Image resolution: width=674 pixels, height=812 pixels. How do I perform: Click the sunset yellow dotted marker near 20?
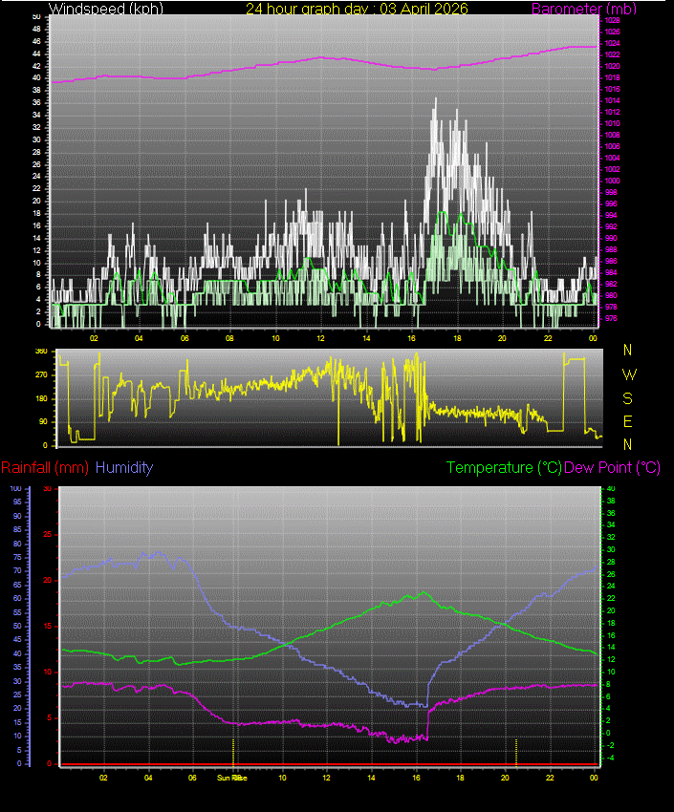[x=516, y=752]
